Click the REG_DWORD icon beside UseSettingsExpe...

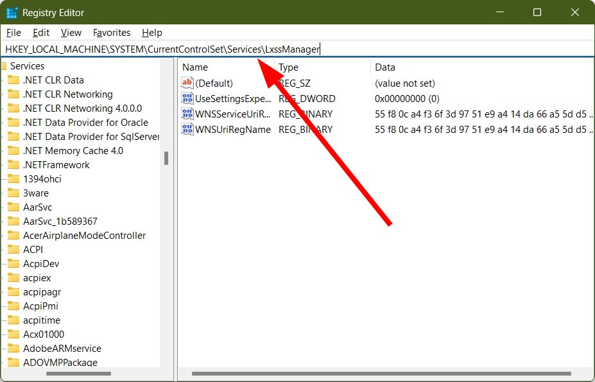tap(187, 98)
